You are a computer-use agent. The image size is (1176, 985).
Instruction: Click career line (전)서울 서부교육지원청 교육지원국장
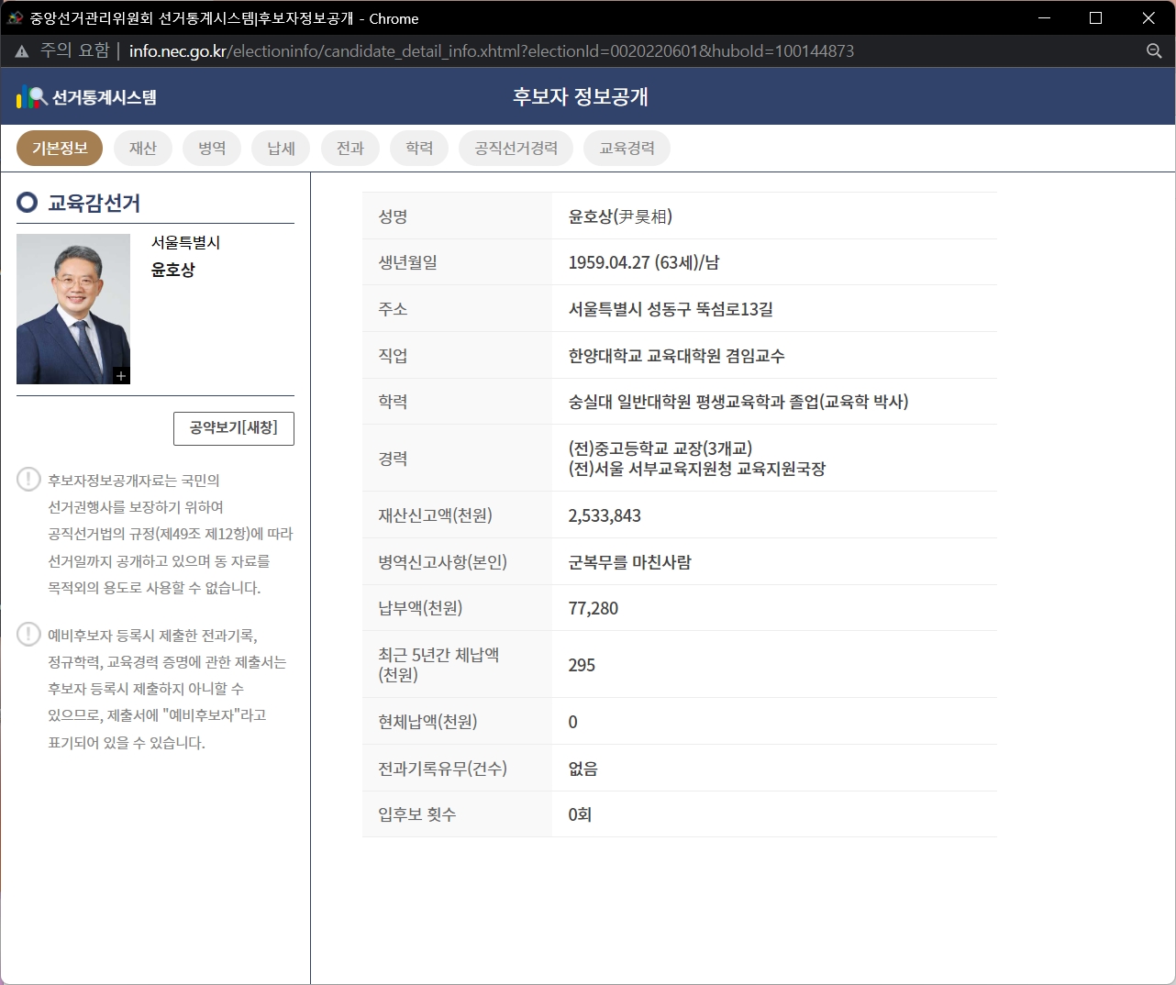pyautogui.click(x=697, y=469)
